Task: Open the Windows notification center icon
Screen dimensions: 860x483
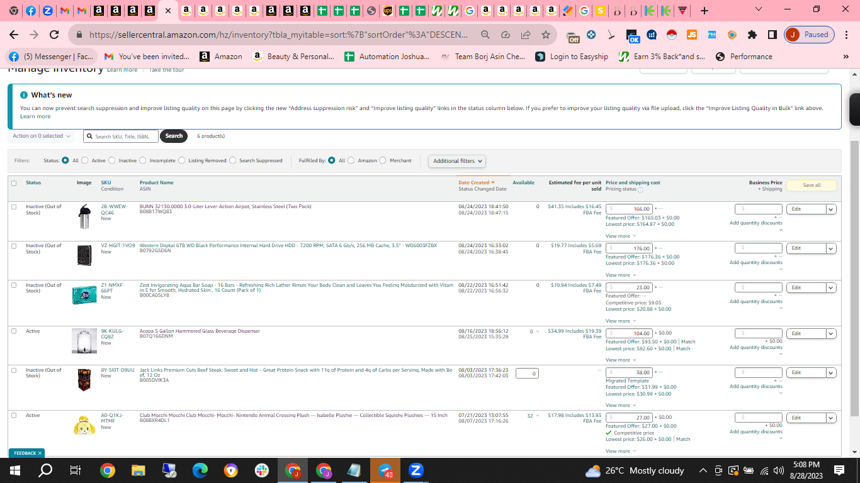Action: (x=839, y=470)
